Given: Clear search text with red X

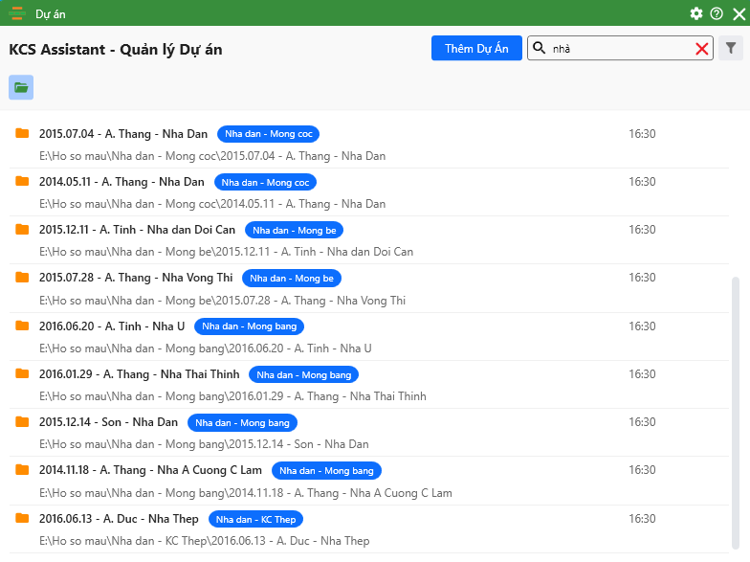Looking at the screenshot, I should pos(702,49).
